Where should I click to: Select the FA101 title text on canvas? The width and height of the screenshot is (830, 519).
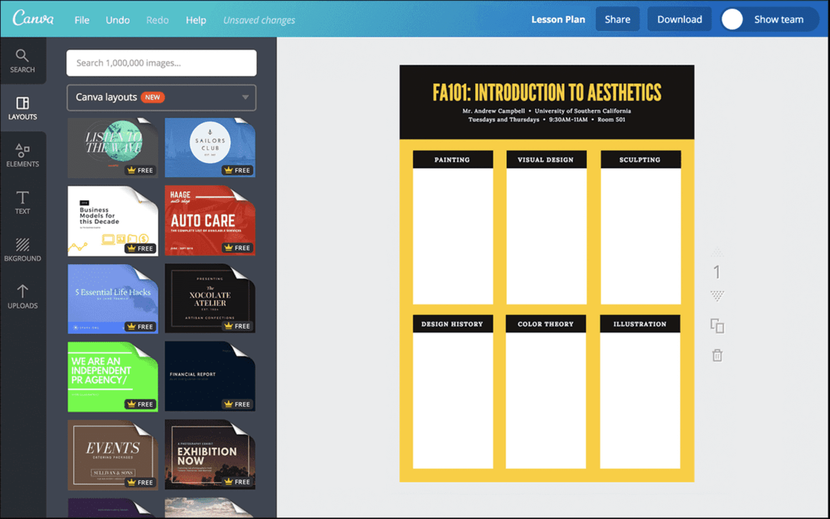pos(547,92)
